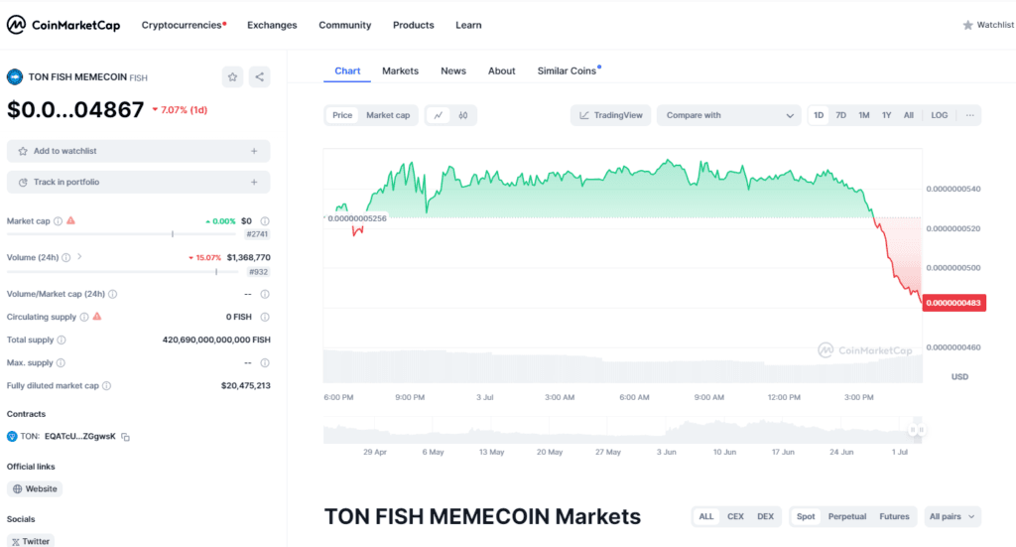Set chart range to 1Y
Viewport: 1016px width, 547px height.
pyautogui.click(x=886, y=115)
